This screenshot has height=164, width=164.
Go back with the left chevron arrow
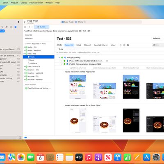pos(29,27)
